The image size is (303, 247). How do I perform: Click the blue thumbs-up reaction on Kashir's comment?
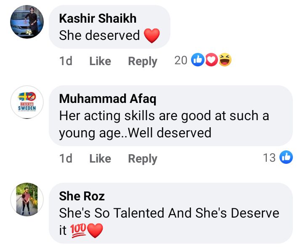197,60
